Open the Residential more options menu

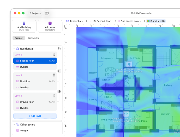point(59,49)
